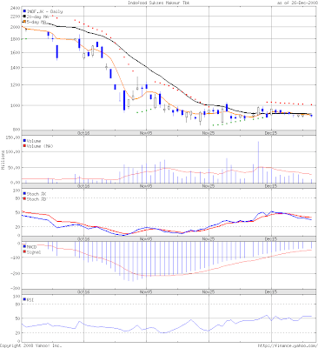This screenshot has height=348, width=318.
Task: Click the blue MACD legend marker
Action: (x=24, y=247)
